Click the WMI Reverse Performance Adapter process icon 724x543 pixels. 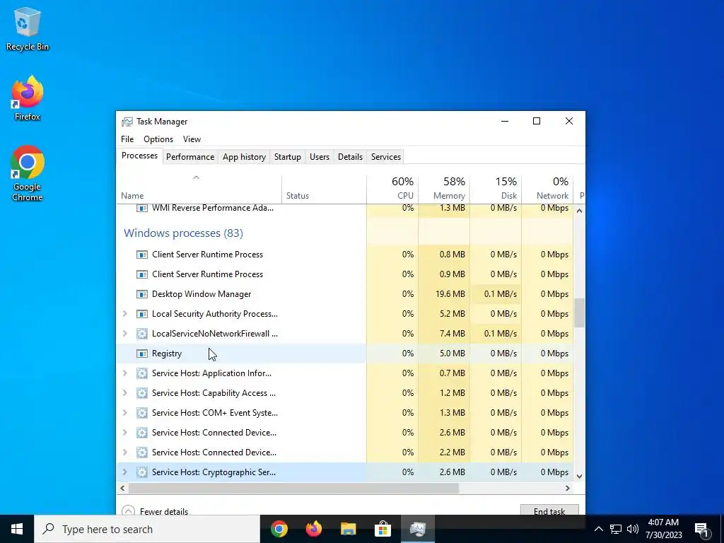(x=141, y=208)
